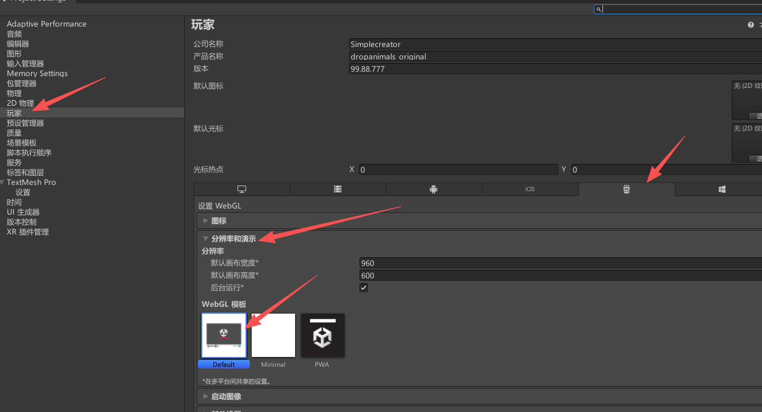The width and height of the screenshot is (762, 412).
Task: Select 输入管理器 in the sidebar
Action: coord(25,64)
